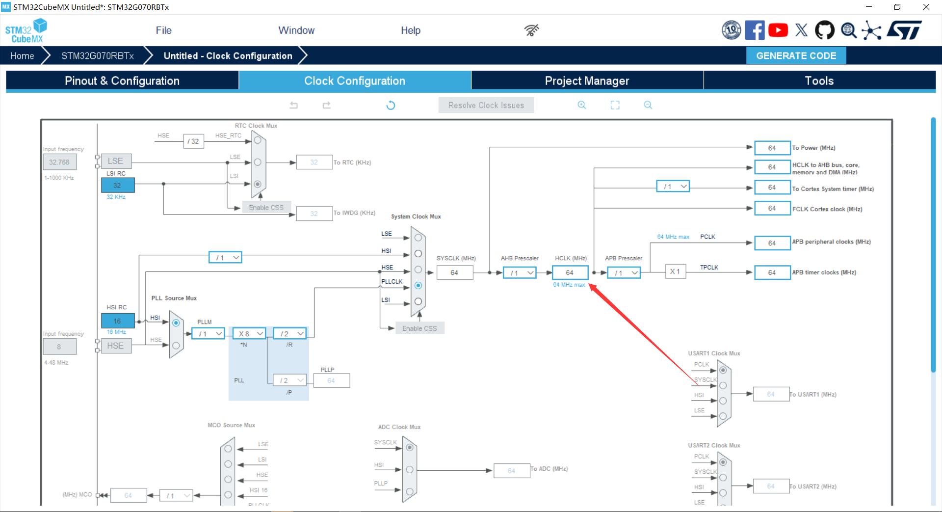This screenshot has height=512, width=942.
Task: Click the fit-to-screen diagram icon
Action: point(615,105)
